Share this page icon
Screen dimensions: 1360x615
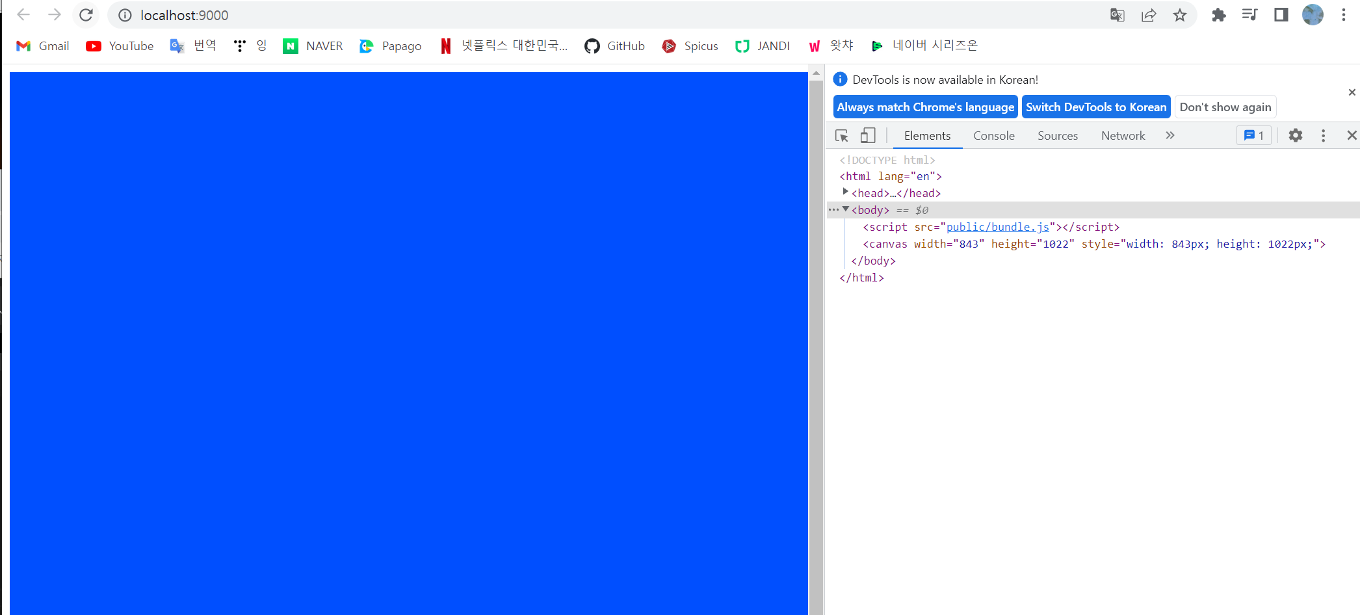coord(1149,15)
